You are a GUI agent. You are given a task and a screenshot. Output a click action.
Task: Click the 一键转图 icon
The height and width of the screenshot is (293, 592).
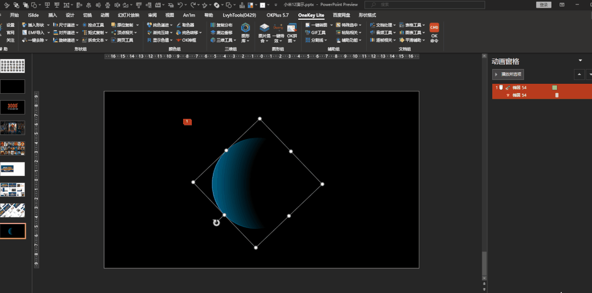[308, 25]
